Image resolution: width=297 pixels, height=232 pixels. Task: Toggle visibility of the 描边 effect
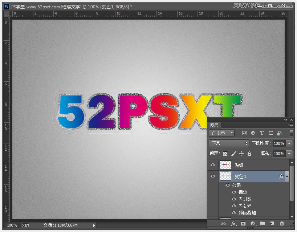pyautogui.click(x=234, y=192)
